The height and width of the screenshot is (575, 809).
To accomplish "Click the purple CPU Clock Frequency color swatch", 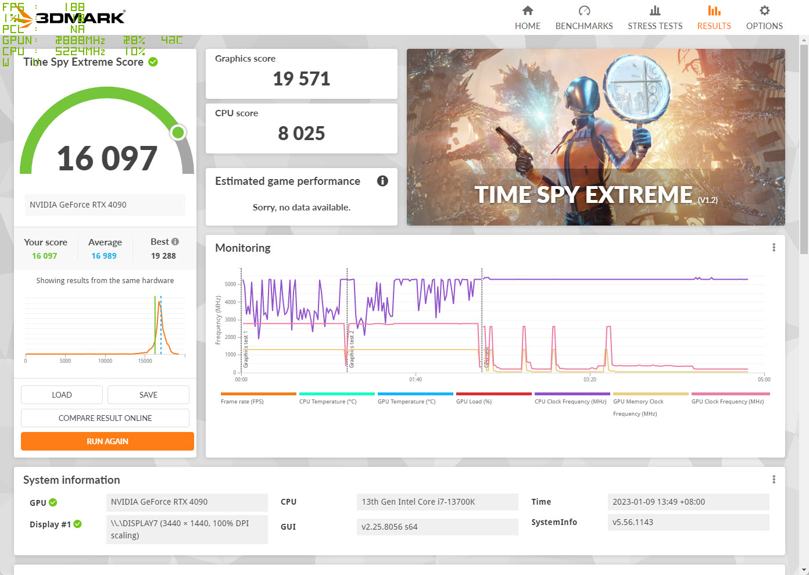I will click(571, 393).
